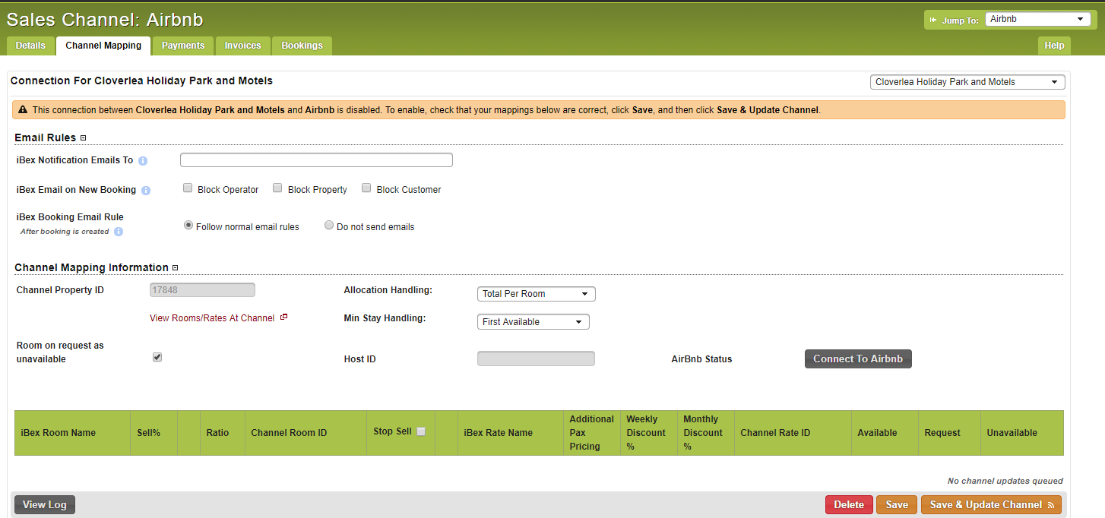
Task: Tick the Block Customer checkbox
Action: point(366,188)
